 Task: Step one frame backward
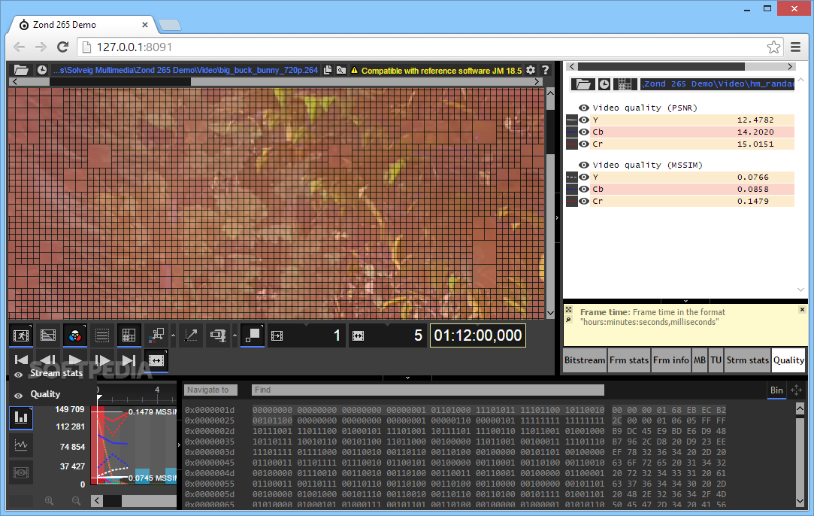point(48,360)
